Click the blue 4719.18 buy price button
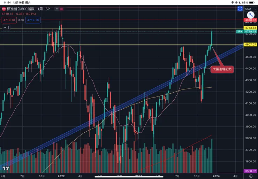This screenshot has height=179, width=258. click(33, 20)
